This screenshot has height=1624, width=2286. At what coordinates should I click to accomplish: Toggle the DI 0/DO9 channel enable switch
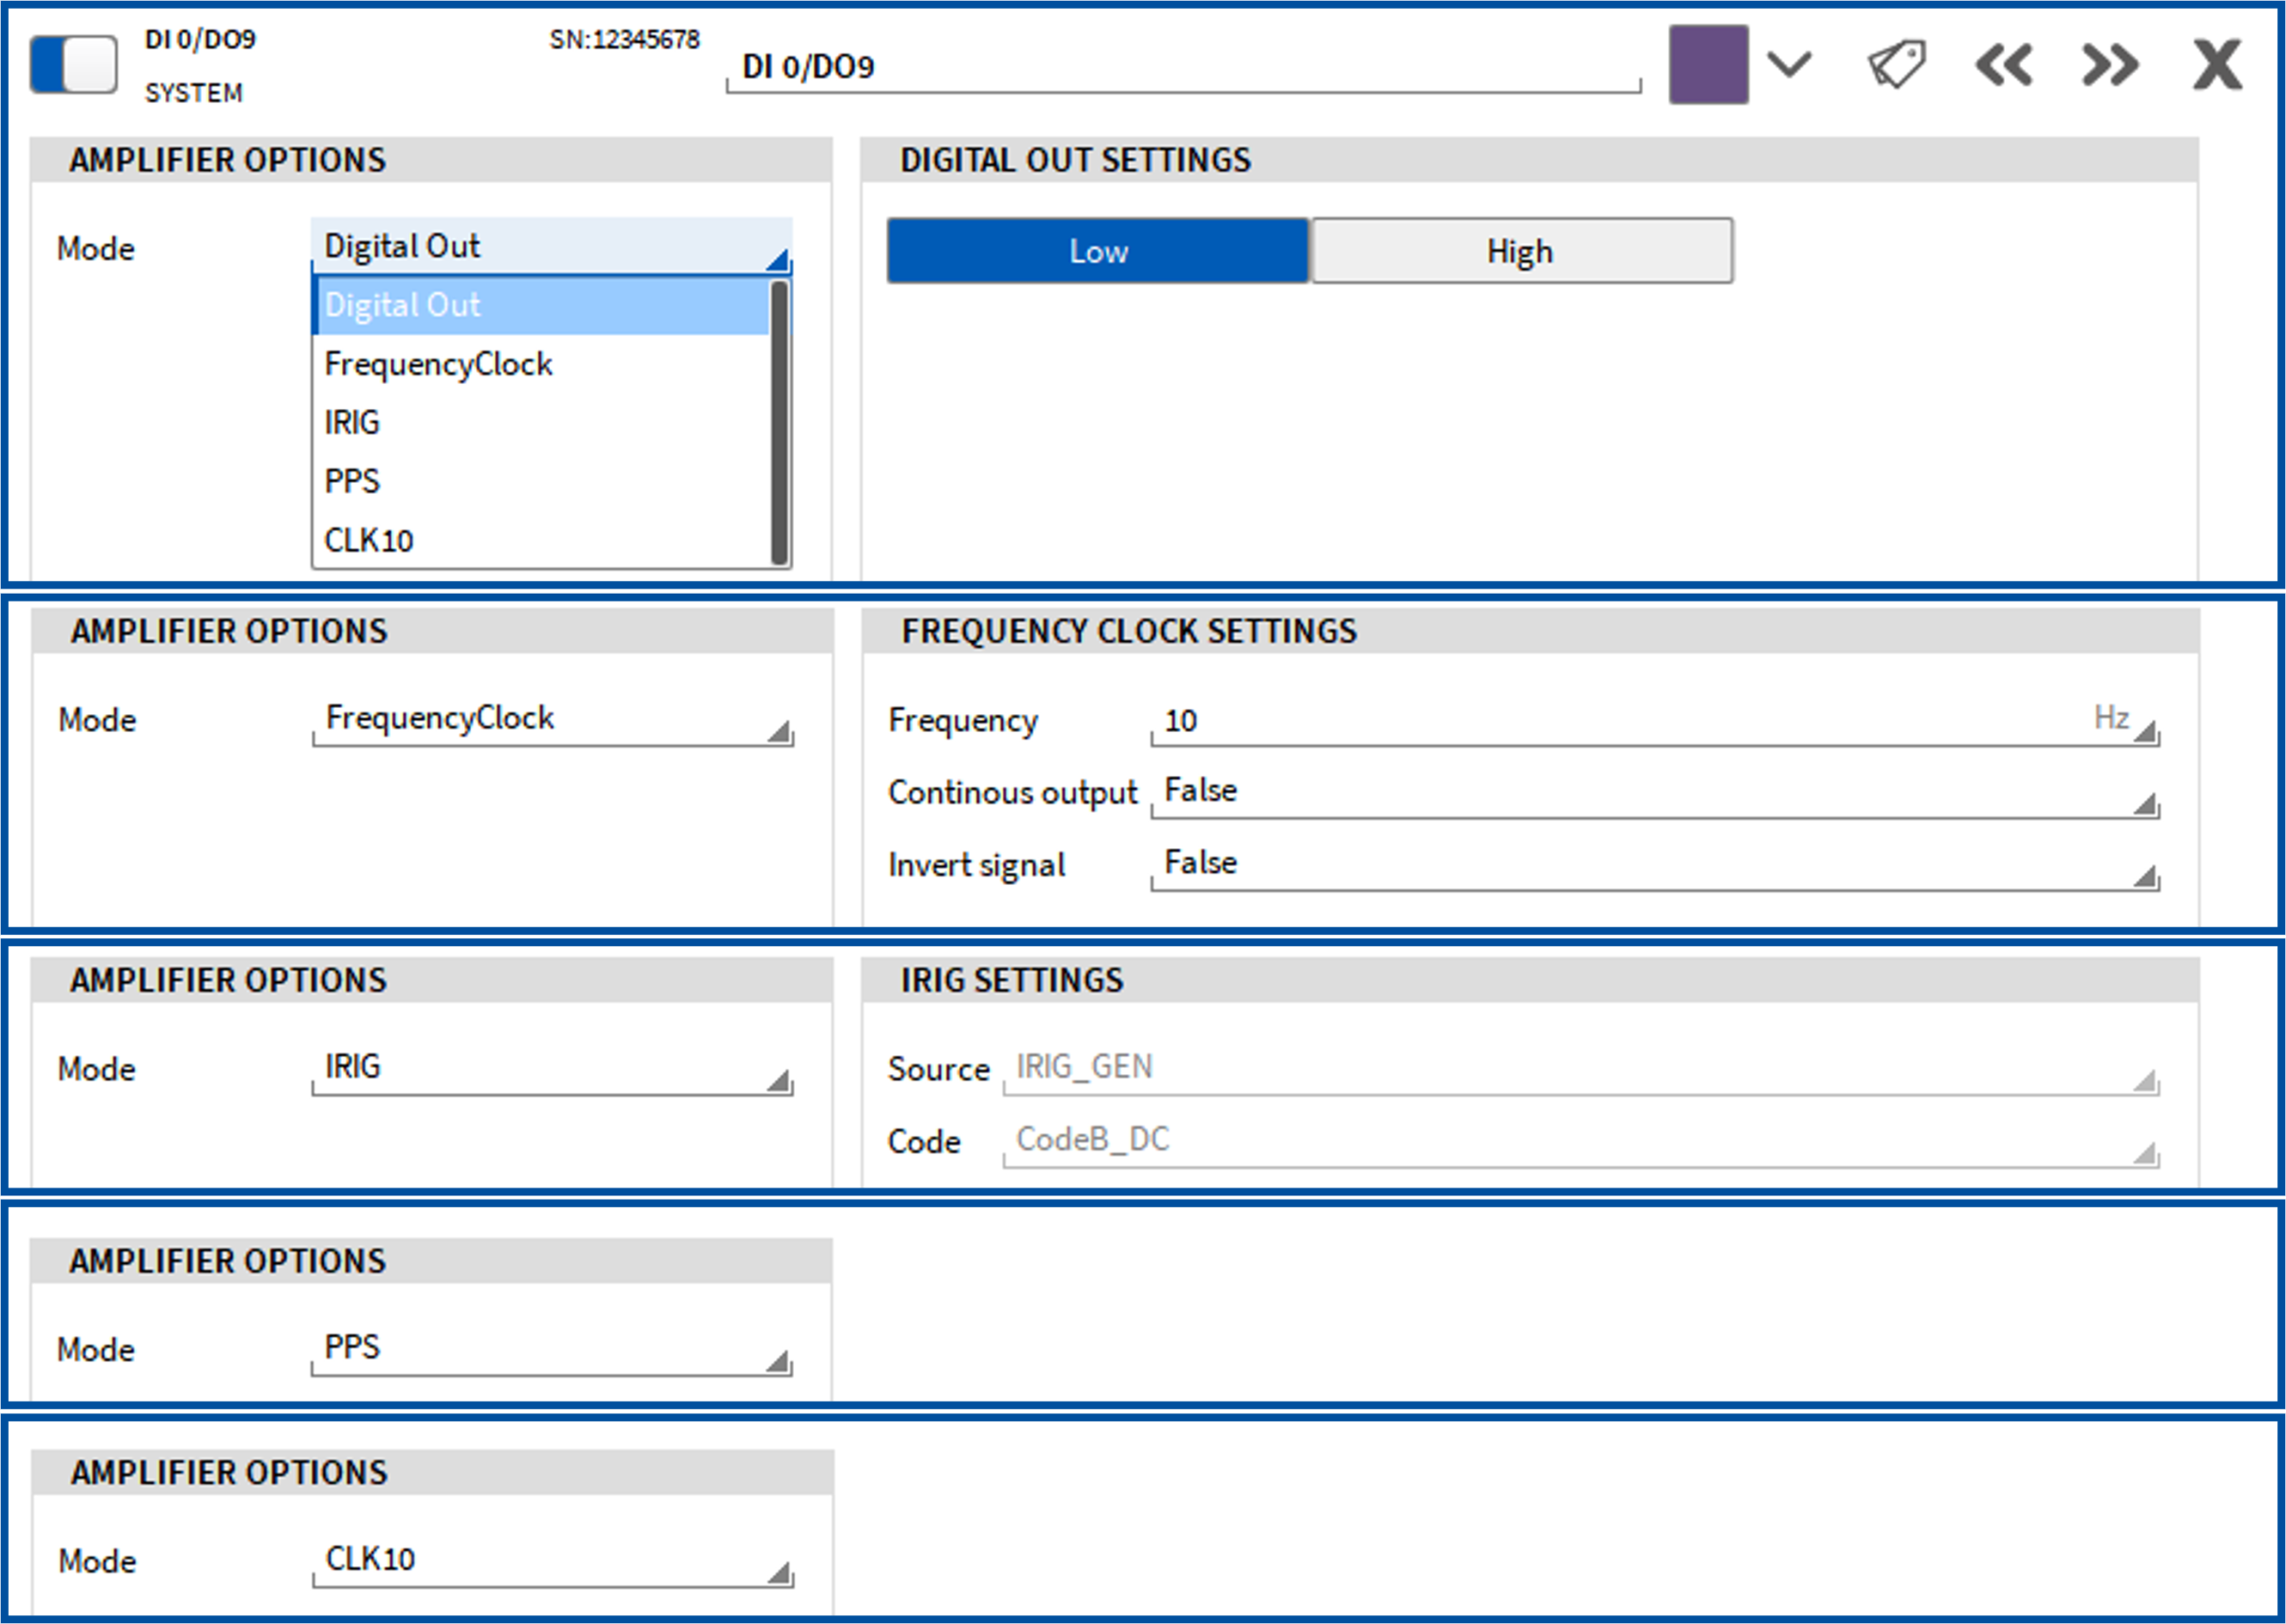coord(73,65)
